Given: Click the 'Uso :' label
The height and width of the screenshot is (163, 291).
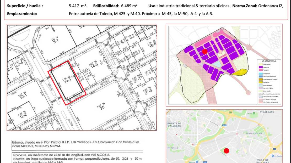Looking at the screenshot, I should pos(153,6).
